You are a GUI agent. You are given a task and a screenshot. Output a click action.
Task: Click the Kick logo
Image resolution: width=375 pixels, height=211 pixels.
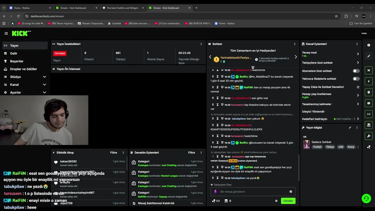(21, 33)
